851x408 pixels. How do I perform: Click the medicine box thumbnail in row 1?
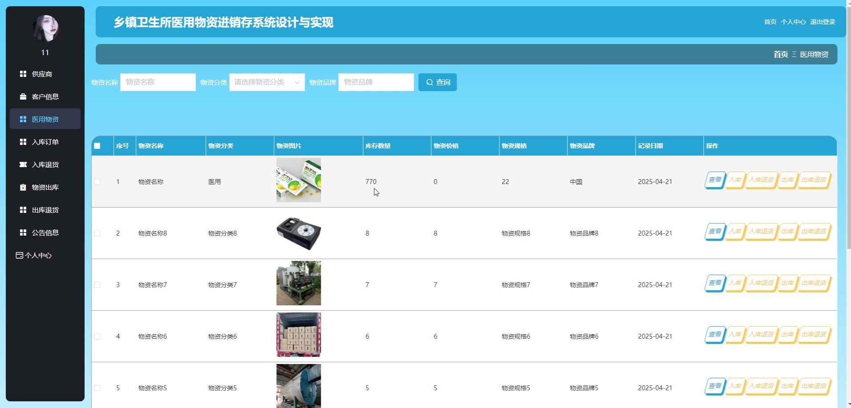298,180
